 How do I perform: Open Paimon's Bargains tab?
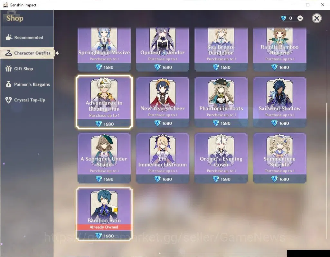(x=27, y=84)
